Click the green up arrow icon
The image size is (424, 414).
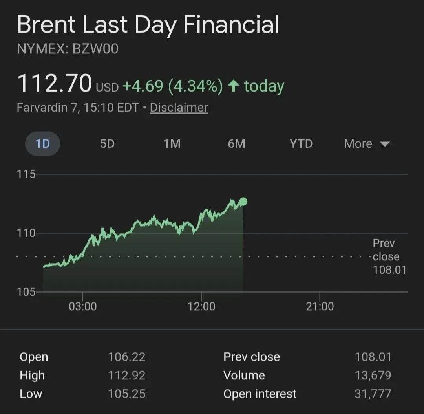234,86
